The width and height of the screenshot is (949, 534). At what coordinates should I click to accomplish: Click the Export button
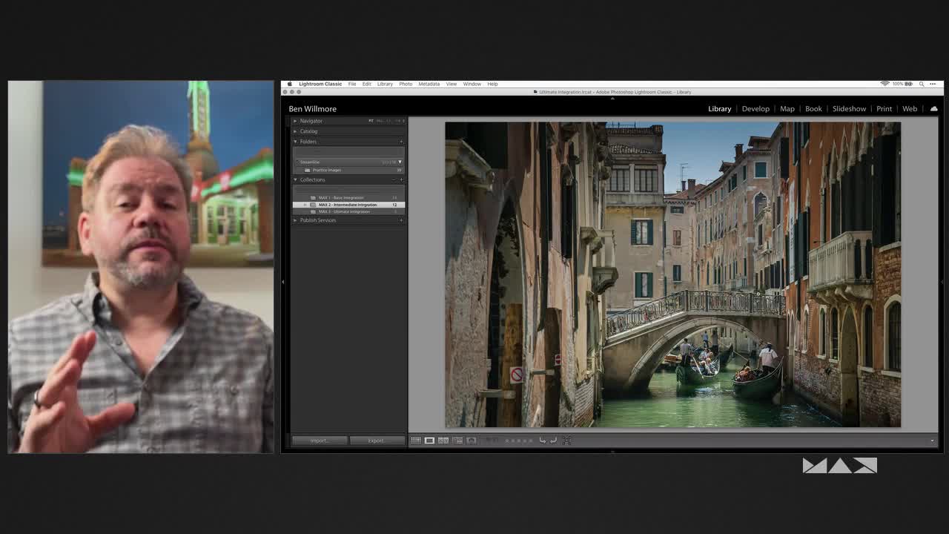pos(376,441)
